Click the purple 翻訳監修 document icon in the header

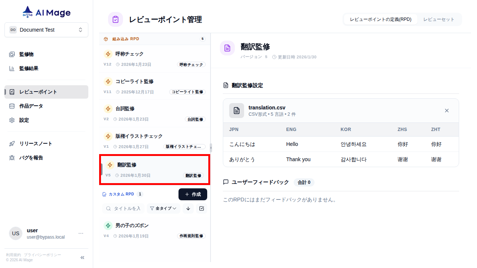point(227,48)
